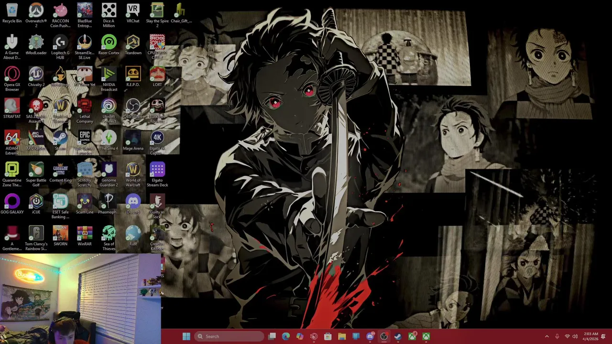Select the Quarantine Zone desktop icon
The height and width of the screenshot is (344, 612).
click(x=12, y=175)
